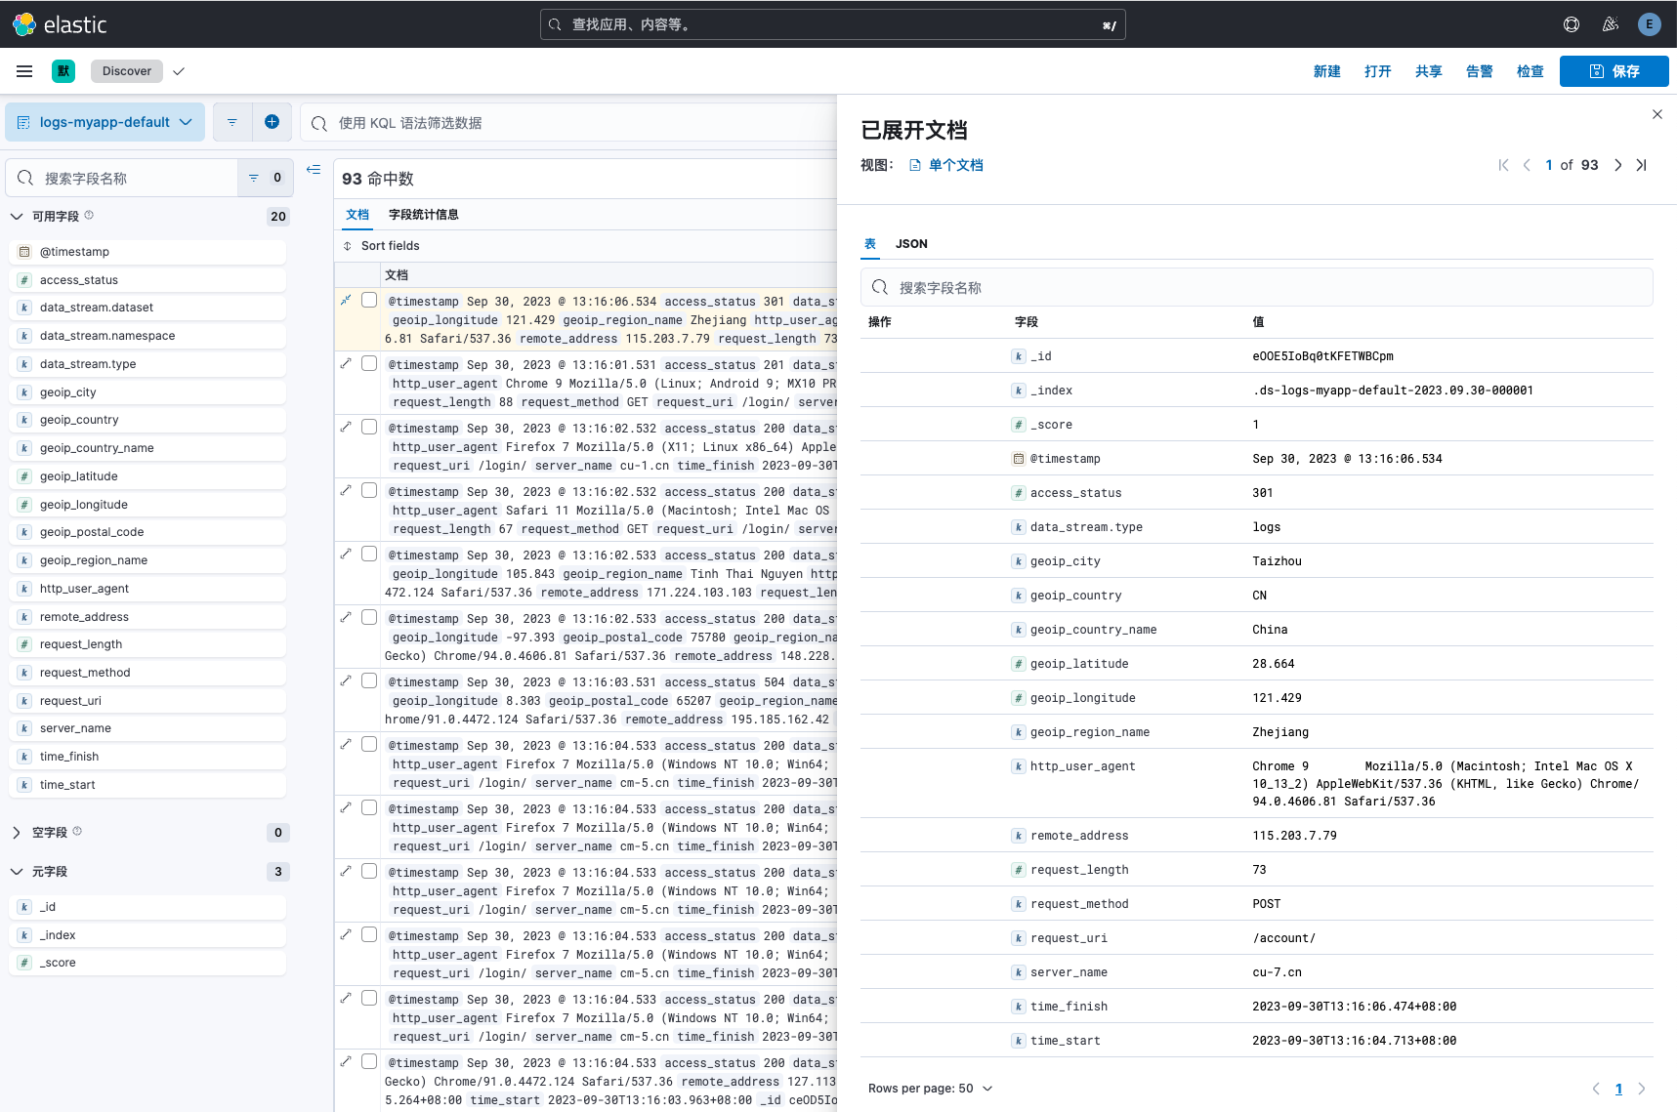Select checkbox for Tinh Thai Nguyen row
The image size is (1677, 1112).
[369, 554]
